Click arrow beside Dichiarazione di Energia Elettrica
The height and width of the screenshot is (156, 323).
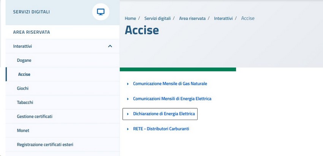pyautogui.click(x=128, y=114)
